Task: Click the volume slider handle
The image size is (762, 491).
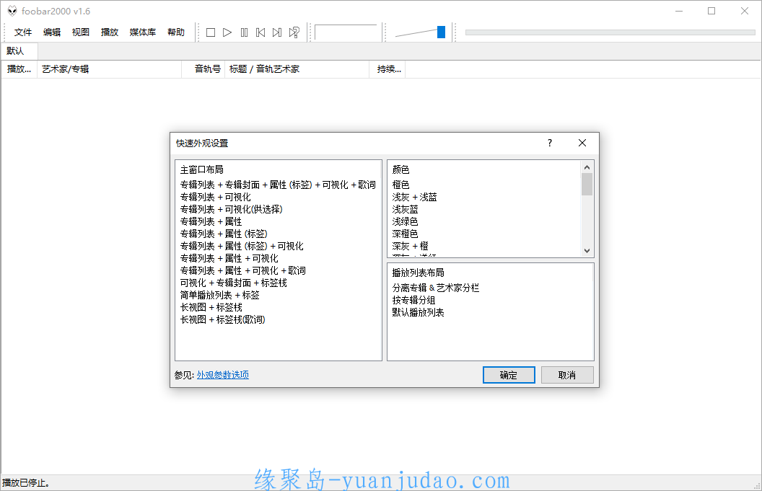Action: click(442, 32)
